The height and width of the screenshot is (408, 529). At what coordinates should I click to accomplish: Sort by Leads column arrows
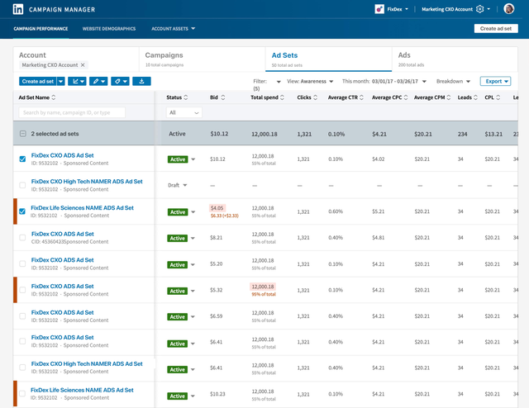475,97
